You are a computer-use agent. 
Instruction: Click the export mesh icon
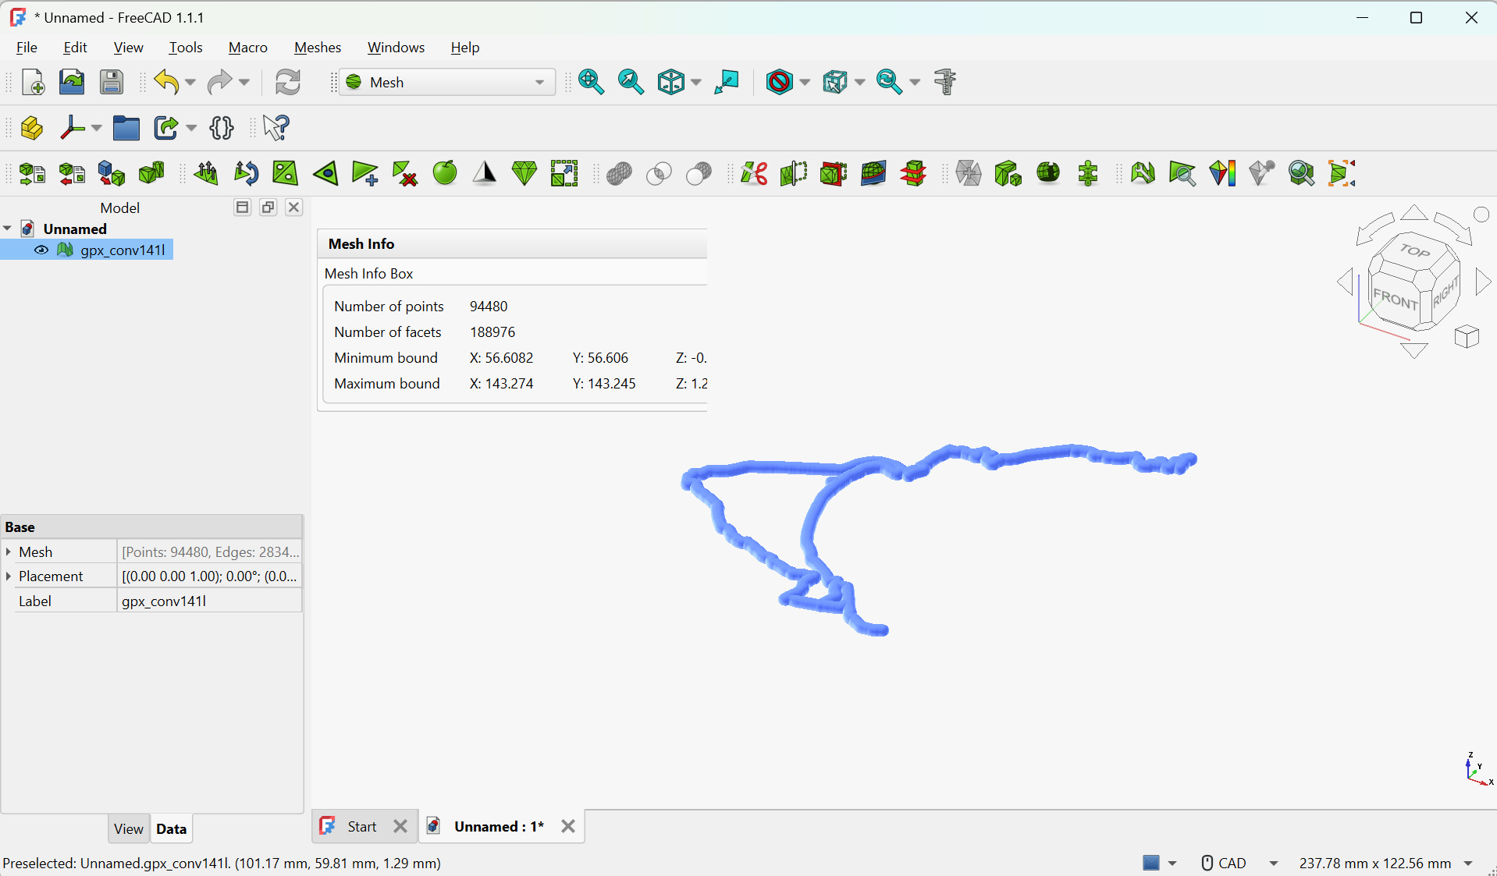72,173
